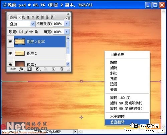Hide the 图层 2 副本 layer
167x135 pixels.
click(x=10, y=42)
